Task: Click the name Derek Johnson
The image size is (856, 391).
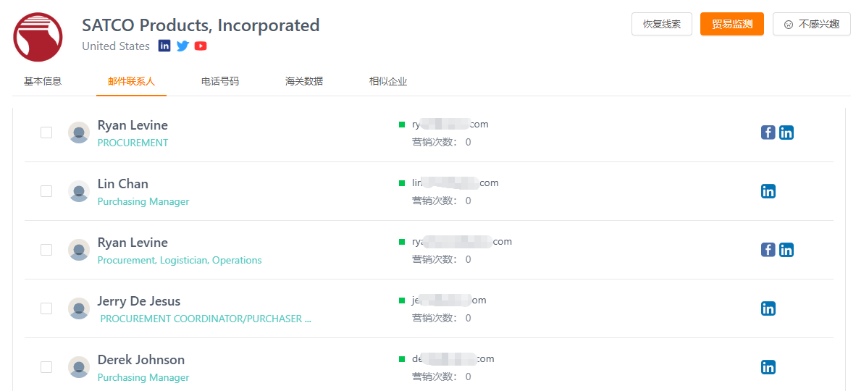Action: click(140, 360)
